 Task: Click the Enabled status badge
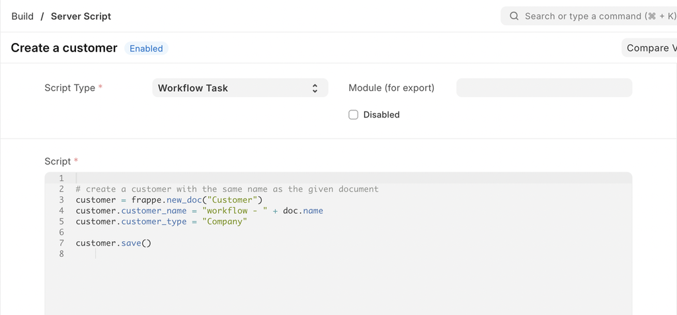click(x=146, y=48)
